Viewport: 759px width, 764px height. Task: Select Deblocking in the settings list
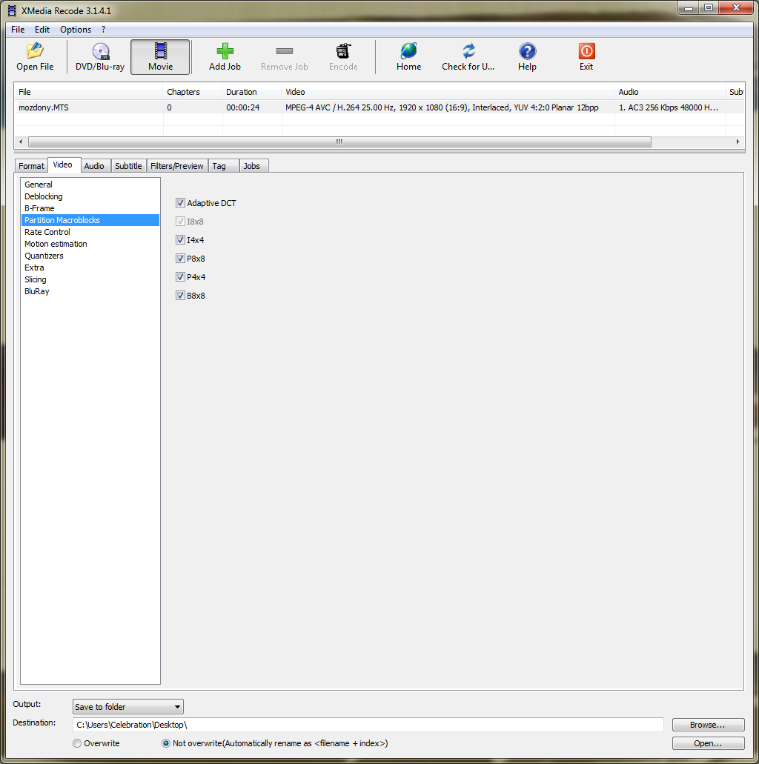[90, 196]
